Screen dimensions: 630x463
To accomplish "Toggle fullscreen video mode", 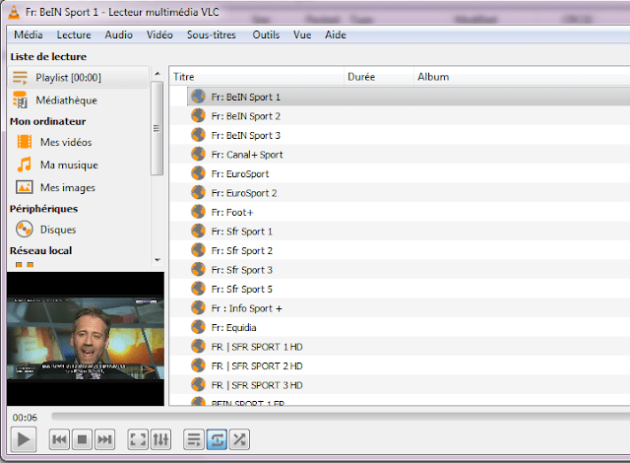I will point(138,439).
